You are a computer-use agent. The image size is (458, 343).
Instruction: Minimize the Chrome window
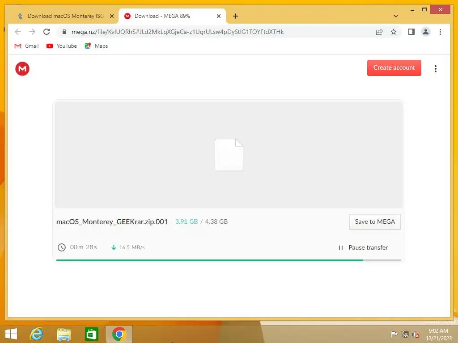tap(412, 10)
